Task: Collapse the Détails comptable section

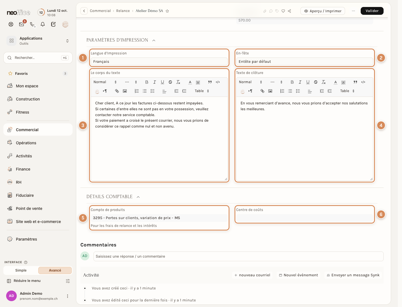Action: [138, 197]
